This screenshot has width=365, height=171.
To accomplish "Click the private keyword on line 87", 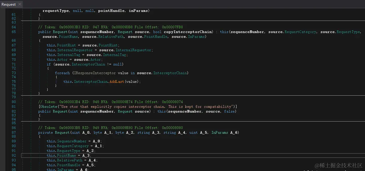I will coord(46,133).
